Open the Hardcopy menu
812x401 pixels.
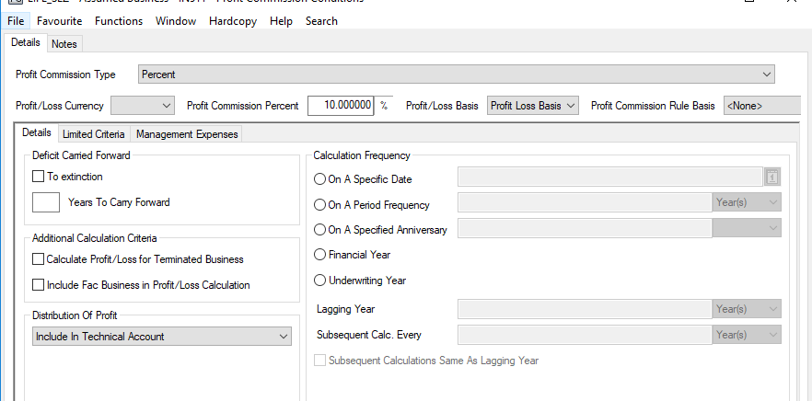233,21
